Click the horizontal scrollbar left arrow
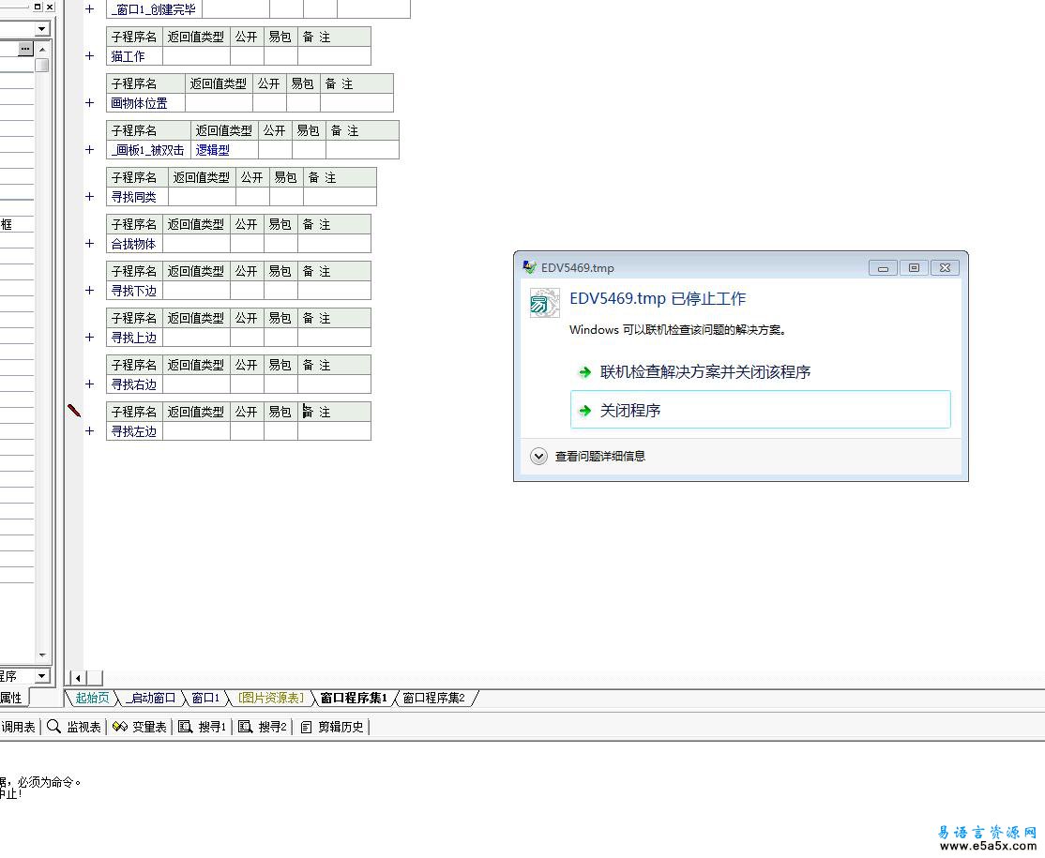The height and width of the screenshot is (858, 1045). (78, 678)
